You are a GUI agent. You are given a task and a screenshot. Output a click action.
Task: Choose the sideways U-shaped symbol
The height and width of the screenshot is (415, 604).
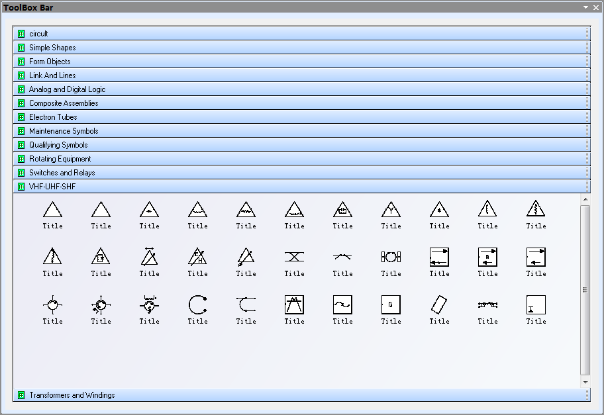pyautogui.click(x=246, y=305)
